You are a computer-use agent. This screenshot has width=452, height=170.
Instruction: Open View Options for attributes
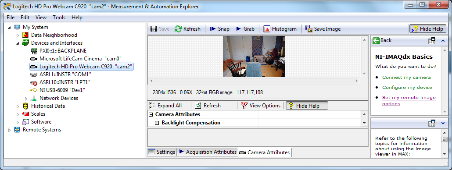tap(261, 106)
